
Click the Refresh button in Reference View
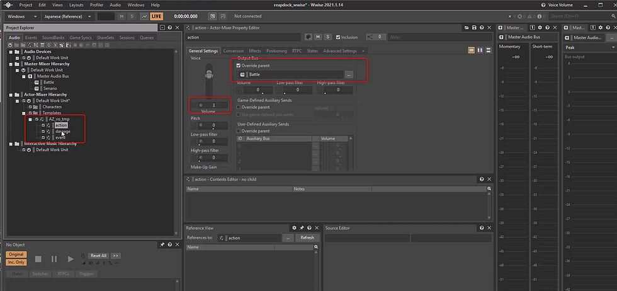(307, 238)
